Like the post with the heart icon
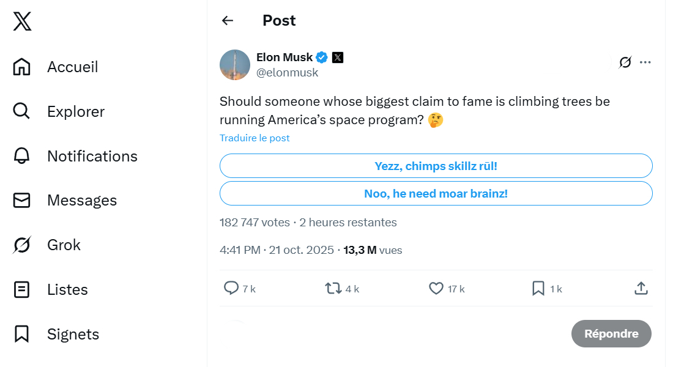 click(x=436, y=288)
